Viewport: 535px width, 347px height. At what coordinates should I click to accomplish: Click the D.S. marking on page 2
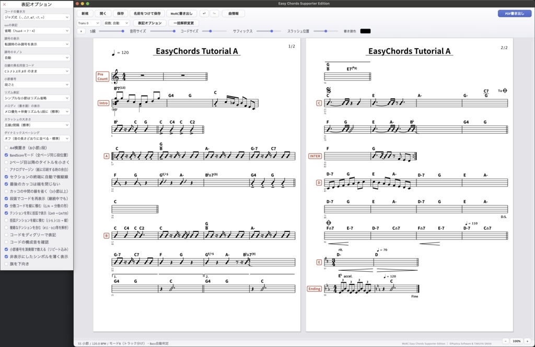(504, 217)
